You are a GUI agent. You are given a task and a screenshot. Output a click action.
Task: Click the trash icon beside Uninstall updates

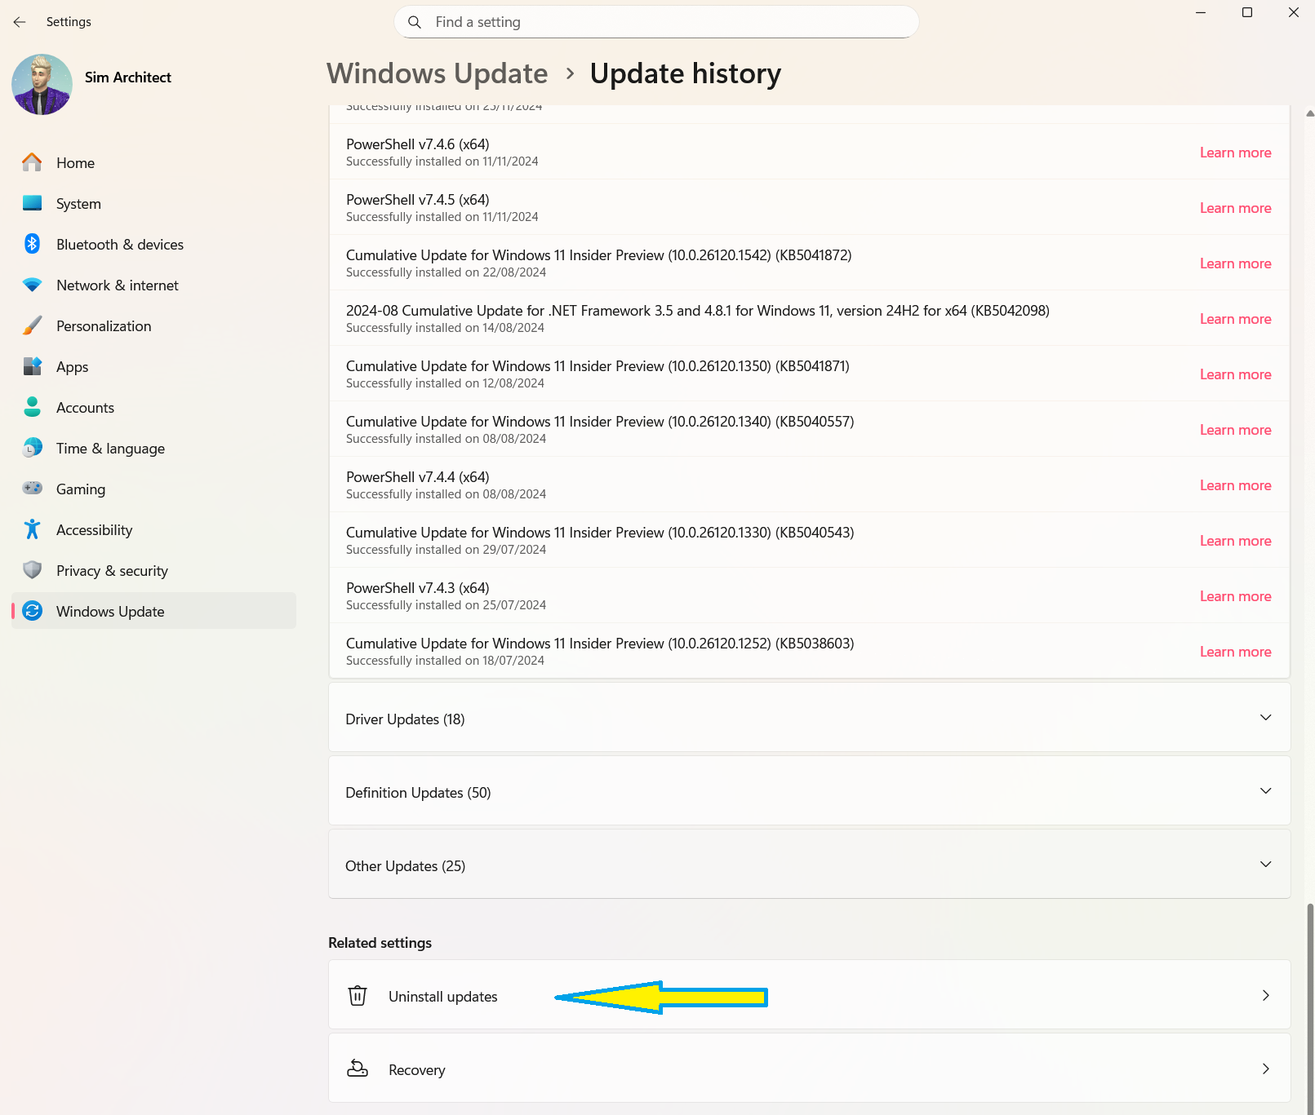(x=358, y=996)
